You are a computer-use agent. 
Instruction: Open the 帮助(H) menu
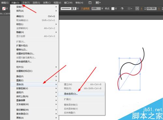click(x=79, y=3)
